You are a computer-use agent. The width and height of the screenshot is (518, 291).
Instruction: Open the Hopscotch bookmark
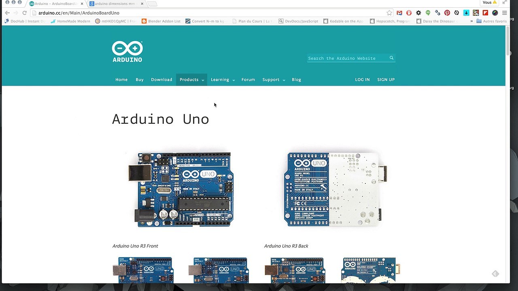click(x=391, y=21)
